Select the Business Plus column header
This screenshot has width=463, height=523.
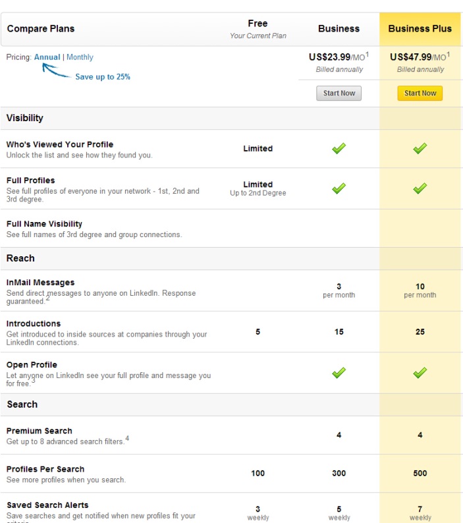(420, 29)
